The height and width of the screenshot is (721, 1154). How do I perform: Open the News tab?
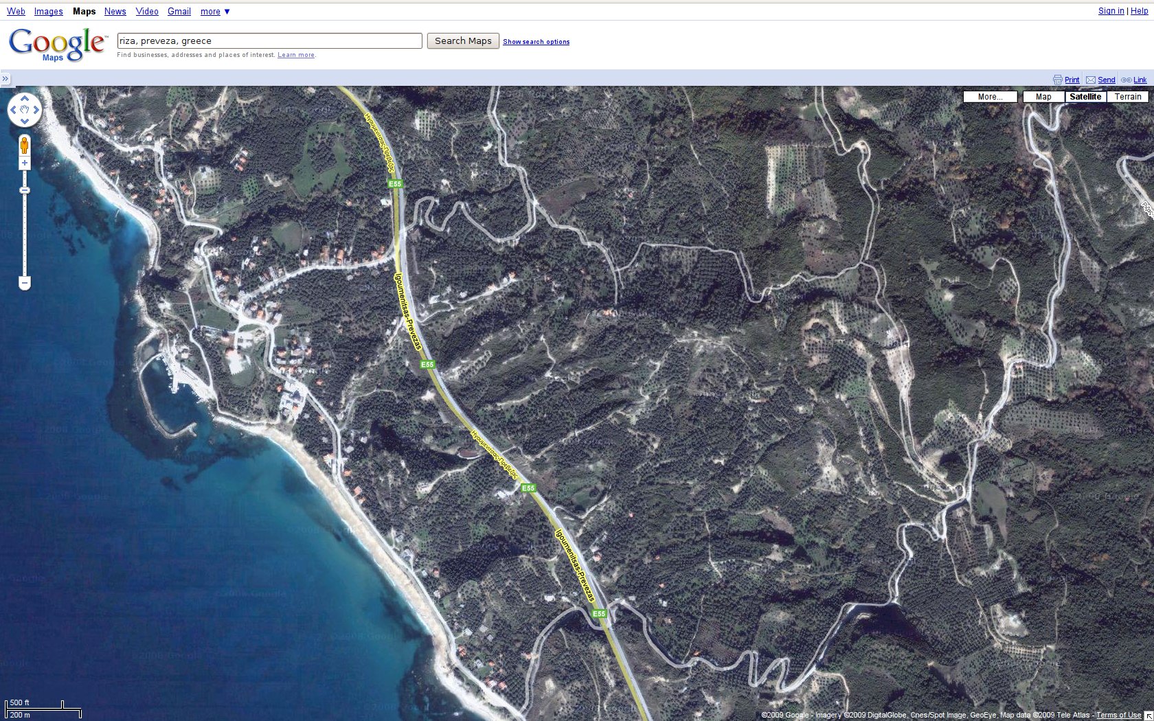point(115,12)
